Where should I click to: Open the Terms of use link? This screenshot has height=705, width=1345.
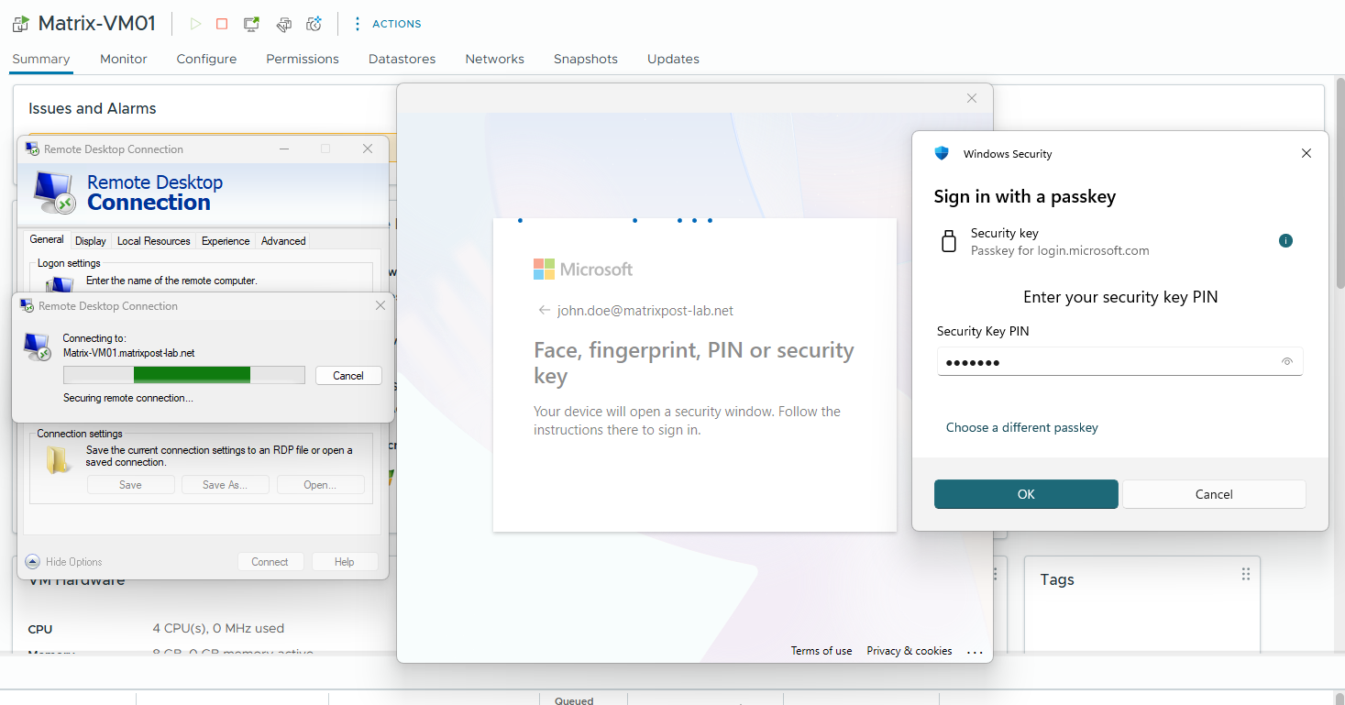tap(821, 651)
